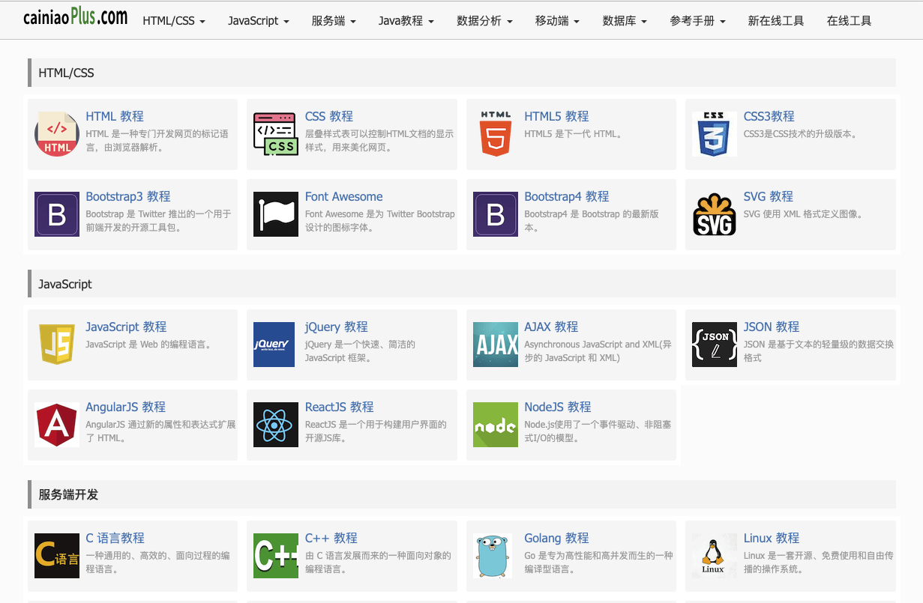Open the Bootstrap3 教程 link
Viewport: 923px width, 603px height.
pyautogui.click(x=128, y=196)
